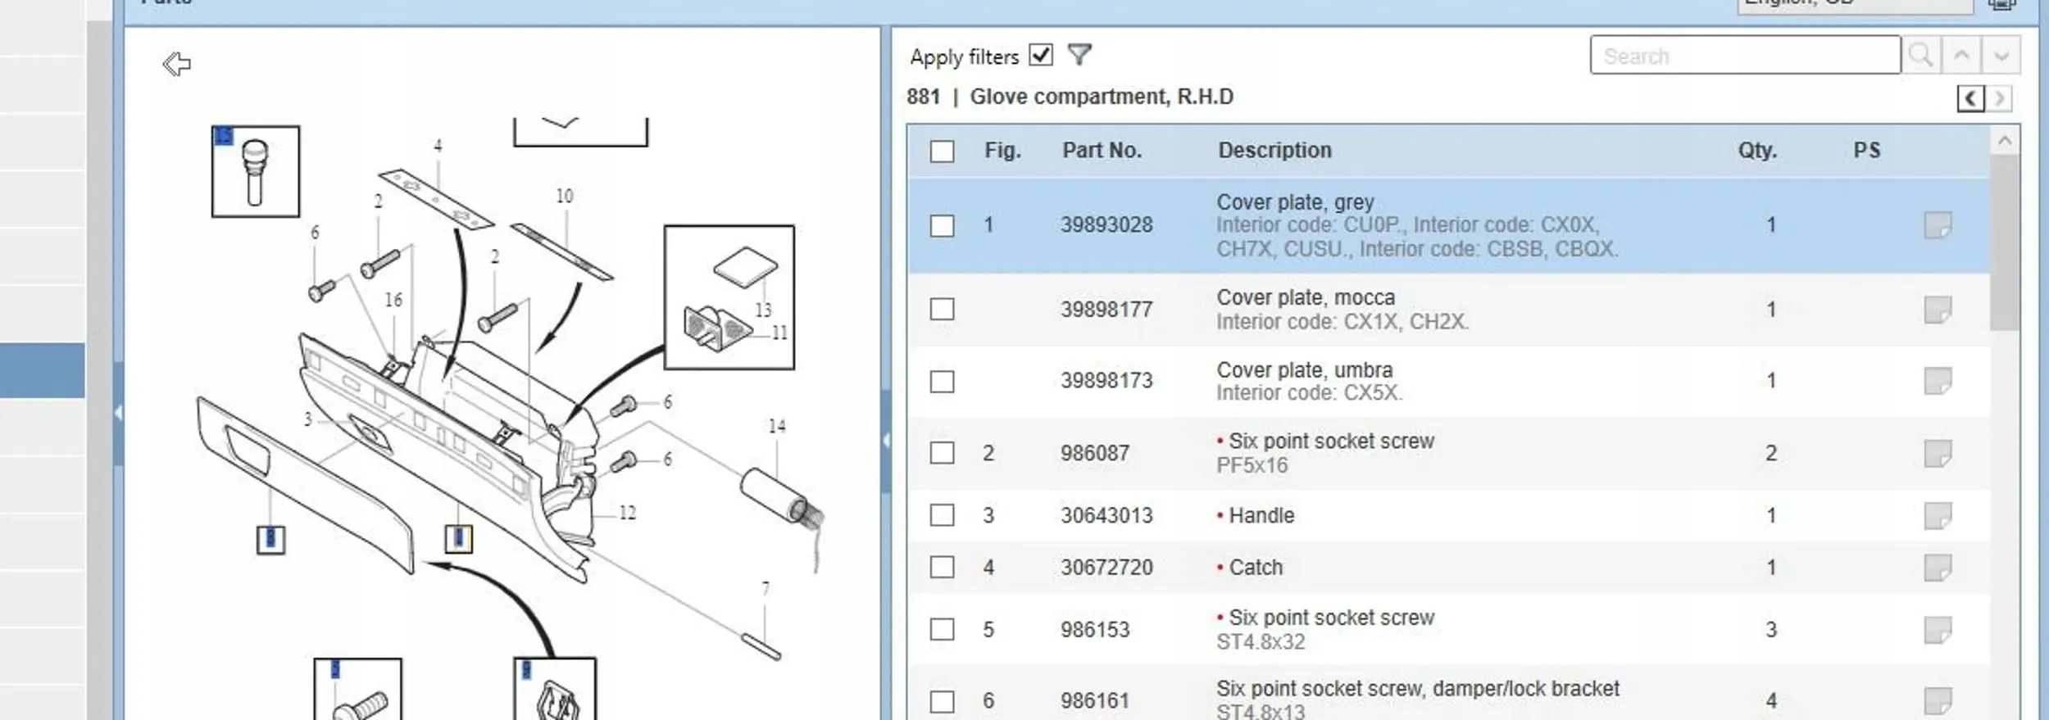Open the filter funnel icon next to Apply filters
This screenshot has width=2049, height=720.
point(1079,55)
